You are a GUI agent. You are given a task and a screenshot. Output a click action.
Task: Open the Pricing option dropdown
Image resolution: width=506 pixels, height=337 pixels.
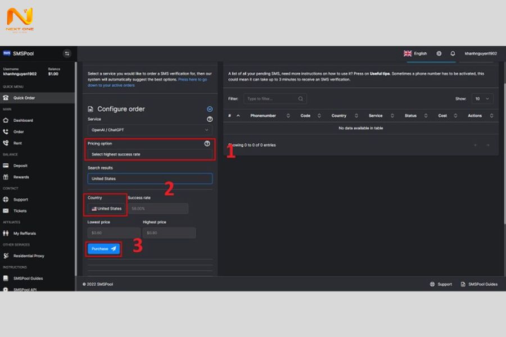150,154
